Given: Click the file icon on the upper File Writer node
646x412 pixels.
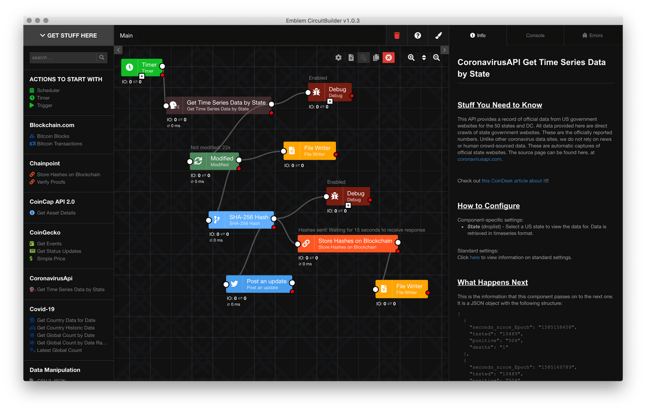Looking at the screenshot, I should coord(292,151).
